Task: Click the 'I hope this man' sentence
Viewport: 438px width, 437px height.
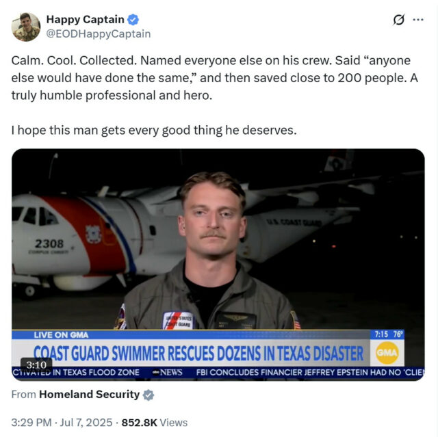Action: [x=153, y=131]
